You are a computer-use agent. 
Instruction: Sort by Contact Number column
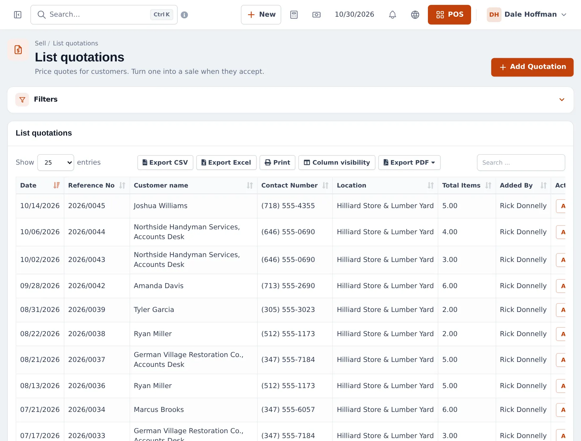pyautogui.click(x=295, y=185)
